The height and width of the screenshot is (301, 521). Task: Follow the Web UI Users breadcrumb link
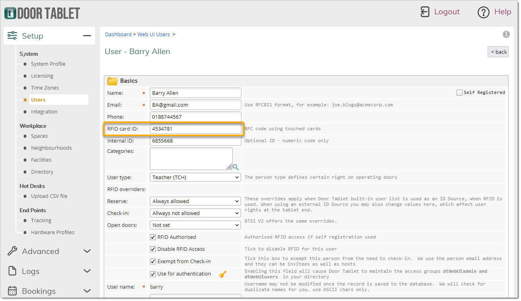click(x=154, y=35)
